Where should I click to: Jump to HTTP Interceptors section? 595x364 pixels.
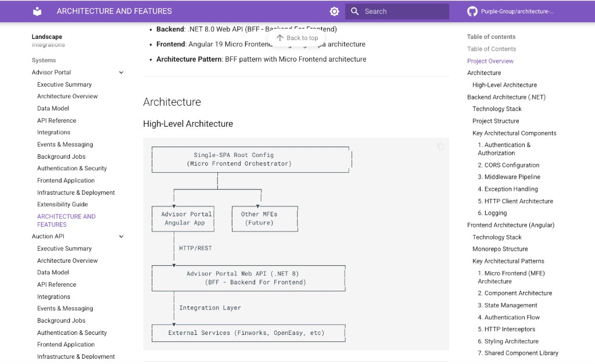pyautogui.click(x=506, y=329)
